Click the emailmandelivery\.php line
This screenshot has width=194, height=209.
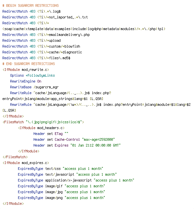(46, 35)
